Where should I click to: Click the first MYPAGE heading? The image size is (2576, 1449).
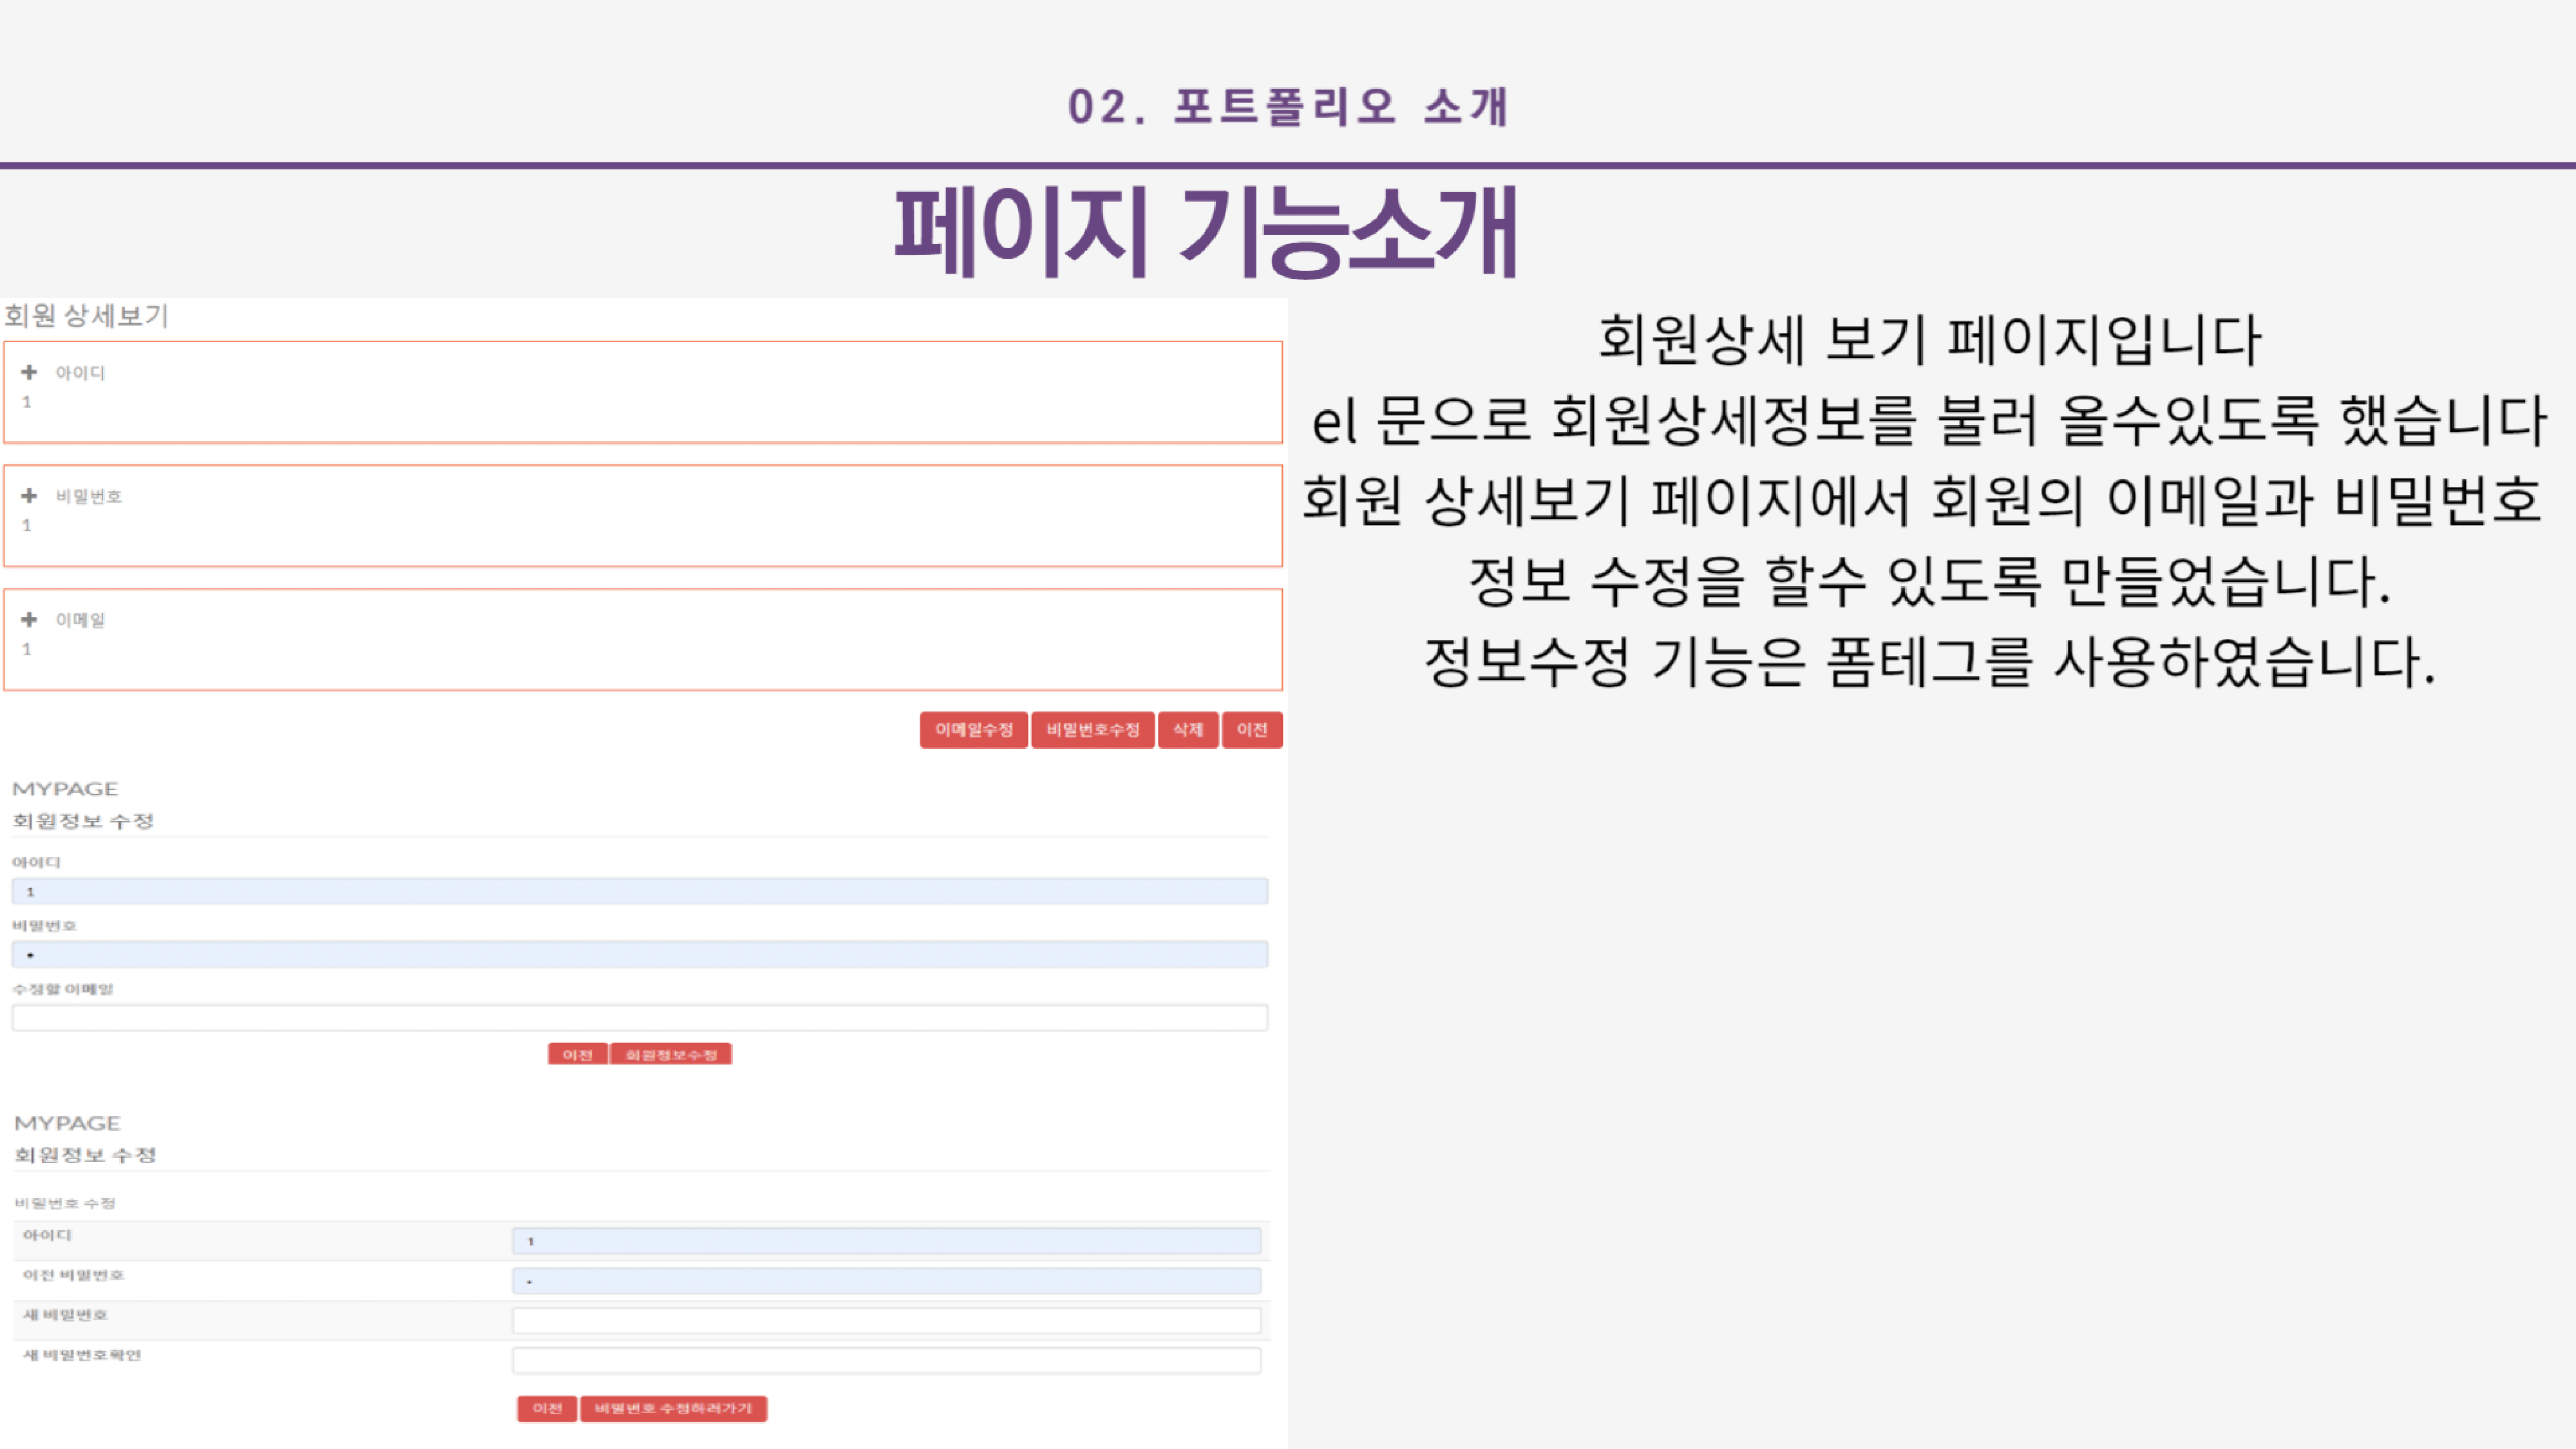(x=65, y=789)
